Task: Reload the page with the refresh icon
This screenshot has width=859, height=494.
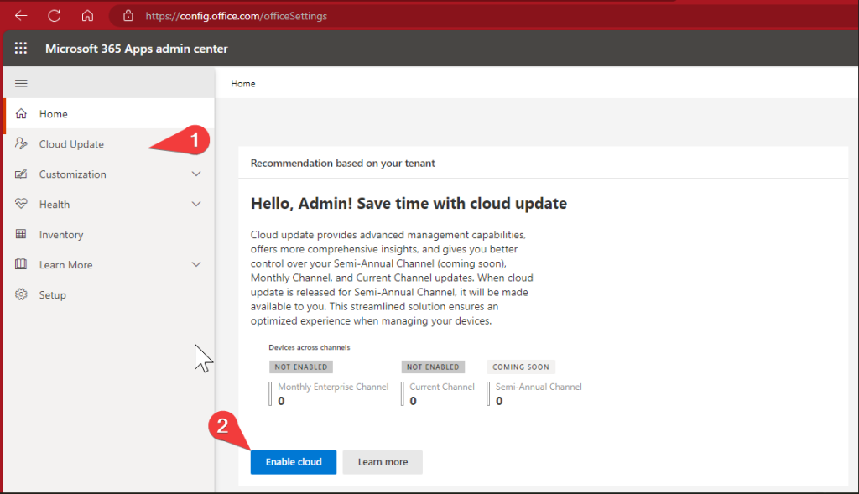Action: 55,16
